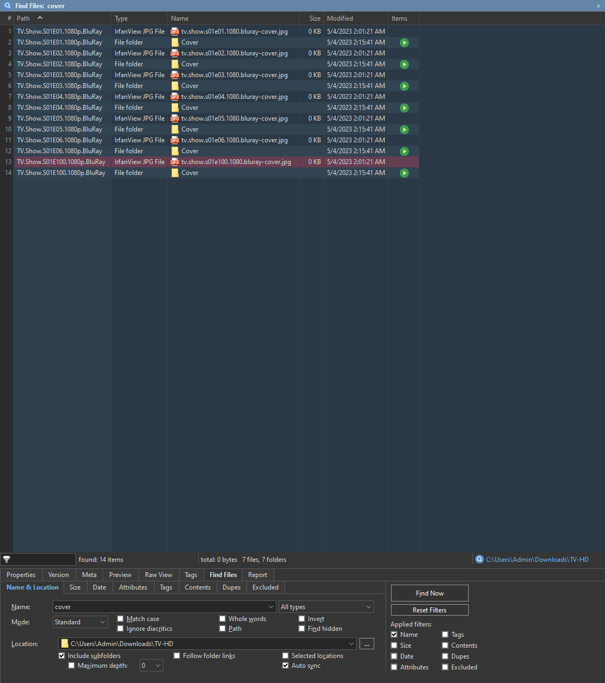Open the Maximum depth dropdown

point(151,665)
